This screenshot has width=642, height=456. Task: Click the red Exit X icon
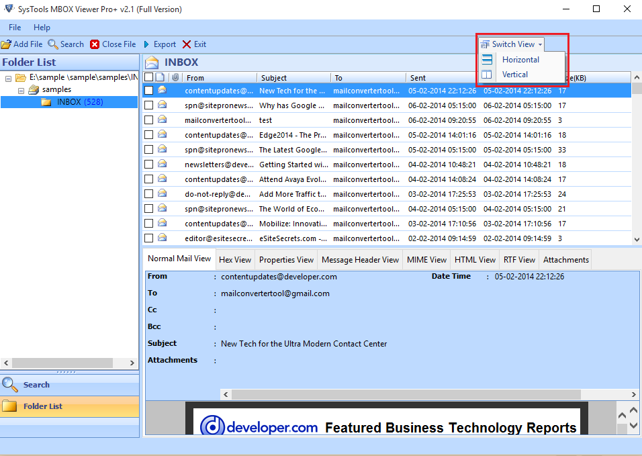(187, 44)
